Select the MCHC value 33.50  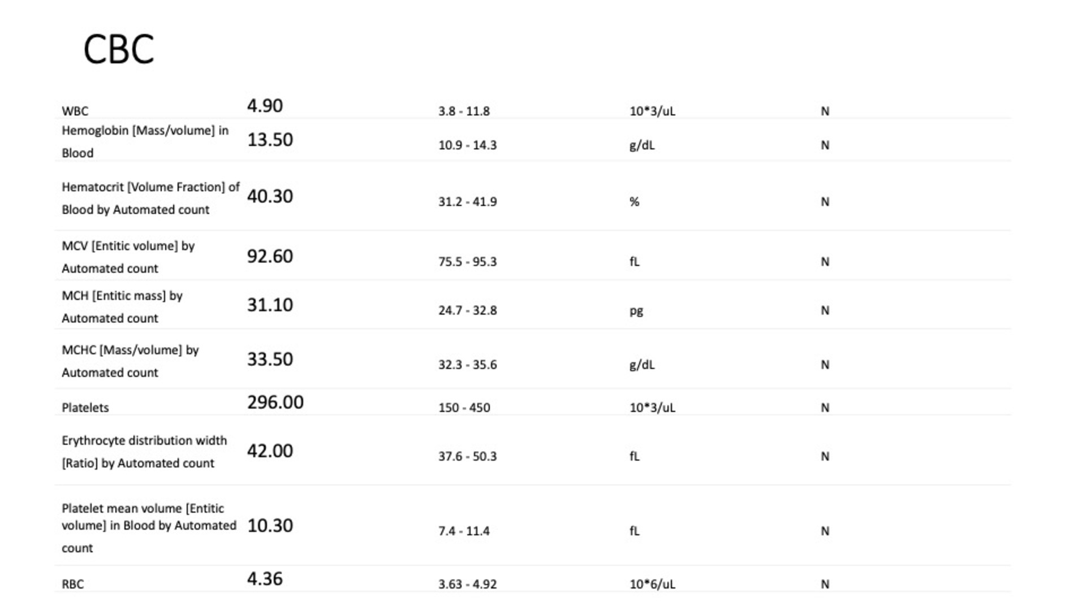pyautogui.click(x=270, y=359)
